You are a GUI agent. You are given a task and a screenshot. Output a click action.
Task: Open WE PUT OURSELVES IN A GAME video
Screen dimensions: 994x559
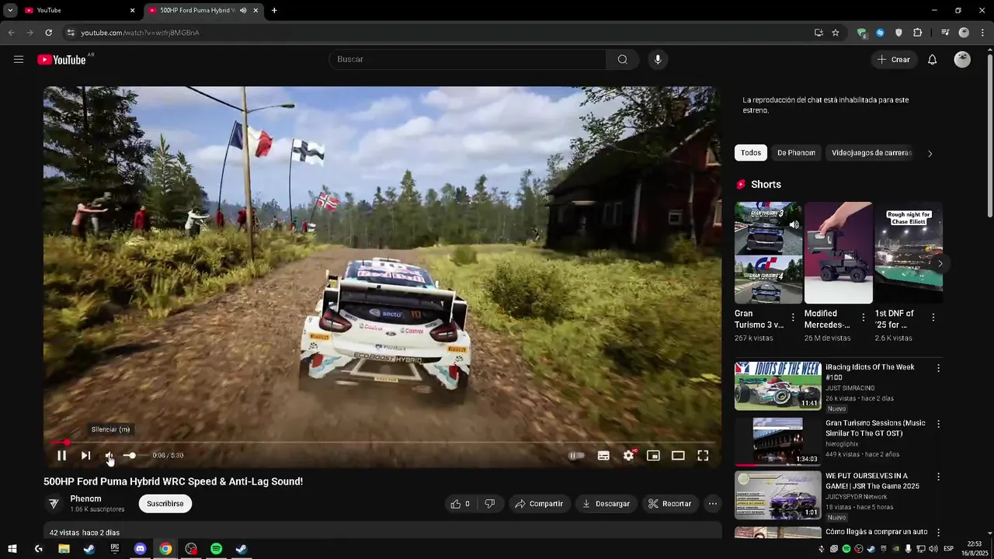tap(778, 495)
